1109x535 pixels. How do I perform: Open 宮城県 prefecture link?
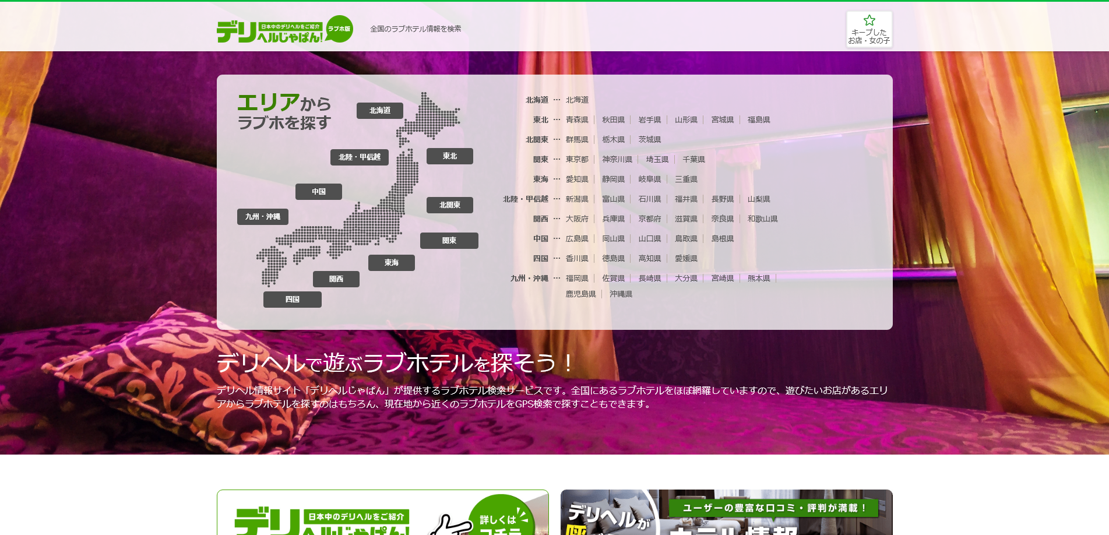723,120
